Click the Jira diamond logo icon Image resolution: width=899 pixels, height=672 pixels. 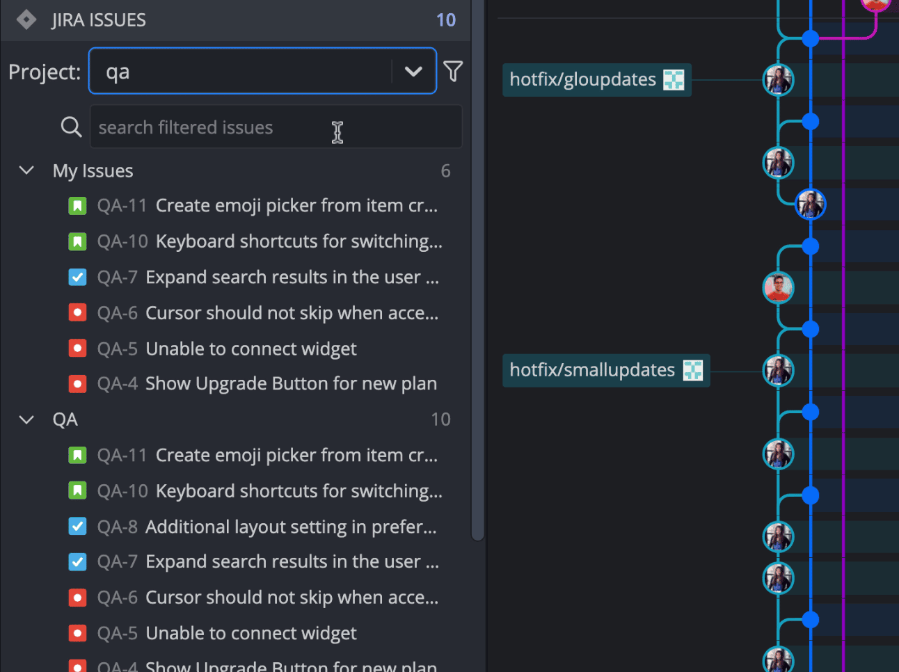pos(26,19)
